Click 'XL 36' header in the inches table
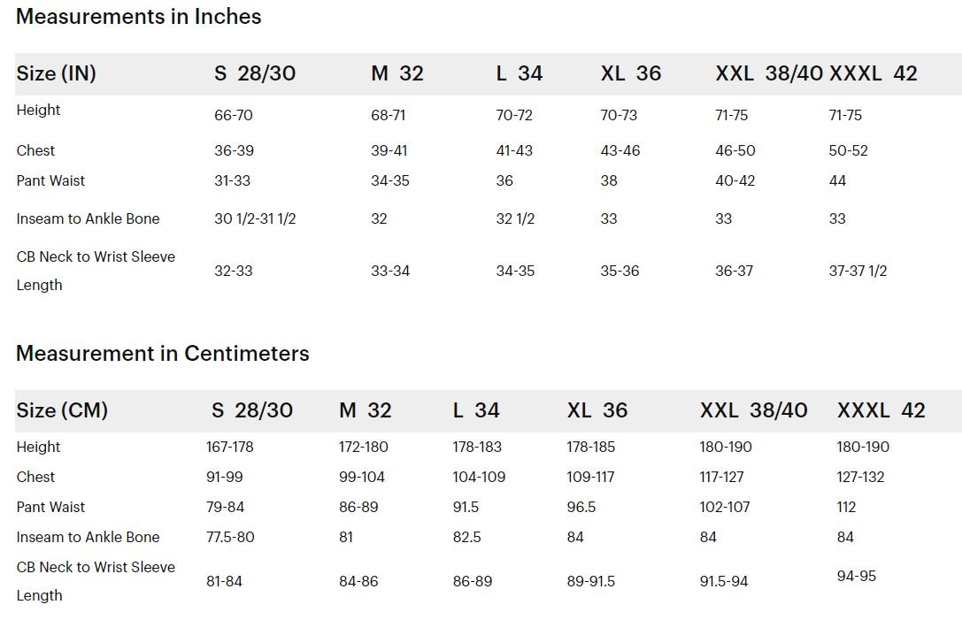This screenshot has height=620, width=962. [631, 73]
